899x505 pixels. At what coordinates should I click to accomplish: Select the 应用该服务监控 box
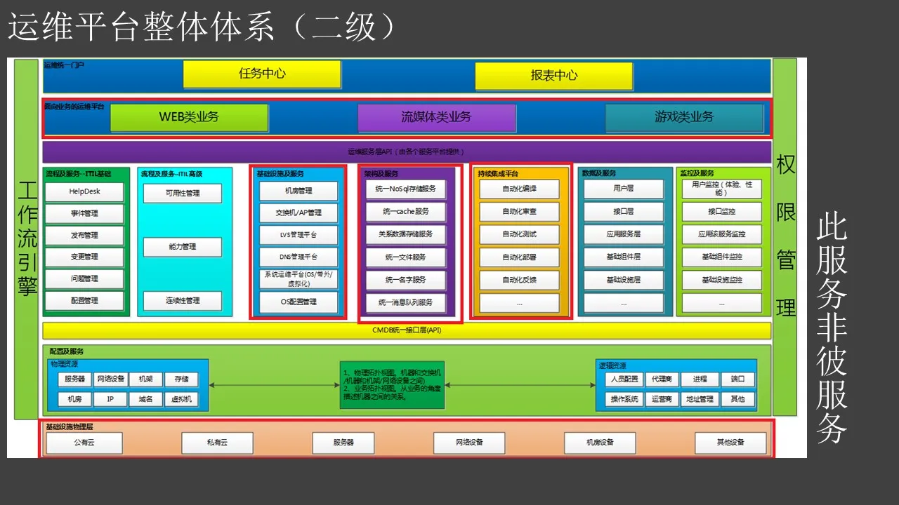pos(722,234)
